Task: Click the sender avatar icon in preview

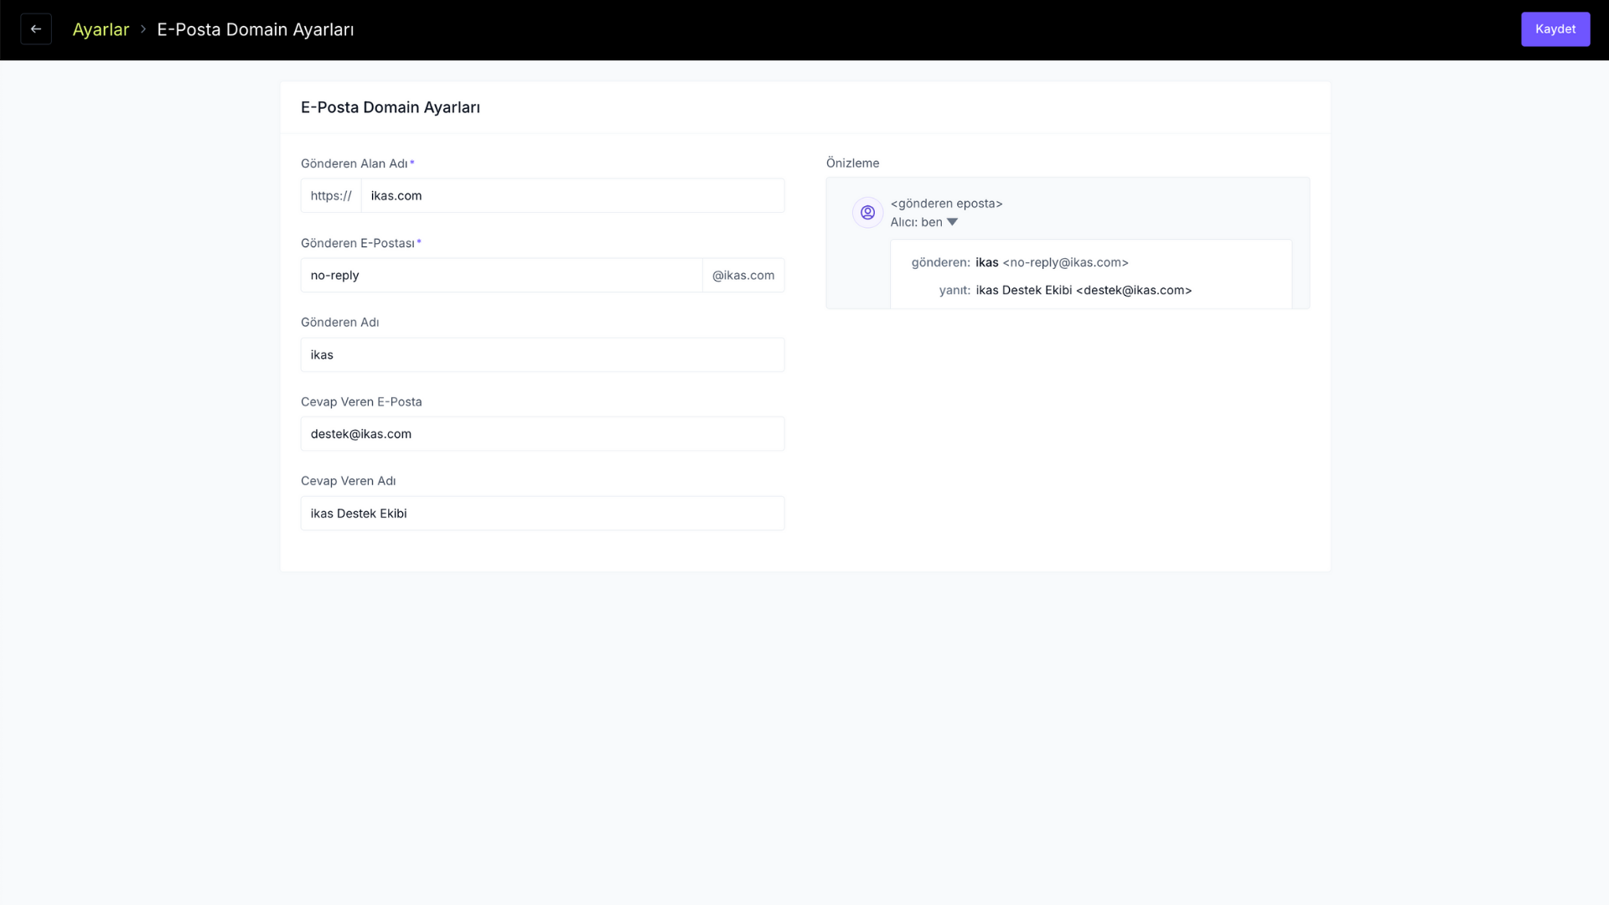Action: pos(867,213)
